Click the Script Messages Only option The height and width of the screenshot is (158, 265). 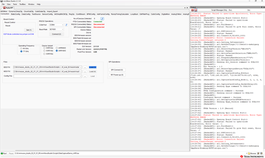[219, 10]
